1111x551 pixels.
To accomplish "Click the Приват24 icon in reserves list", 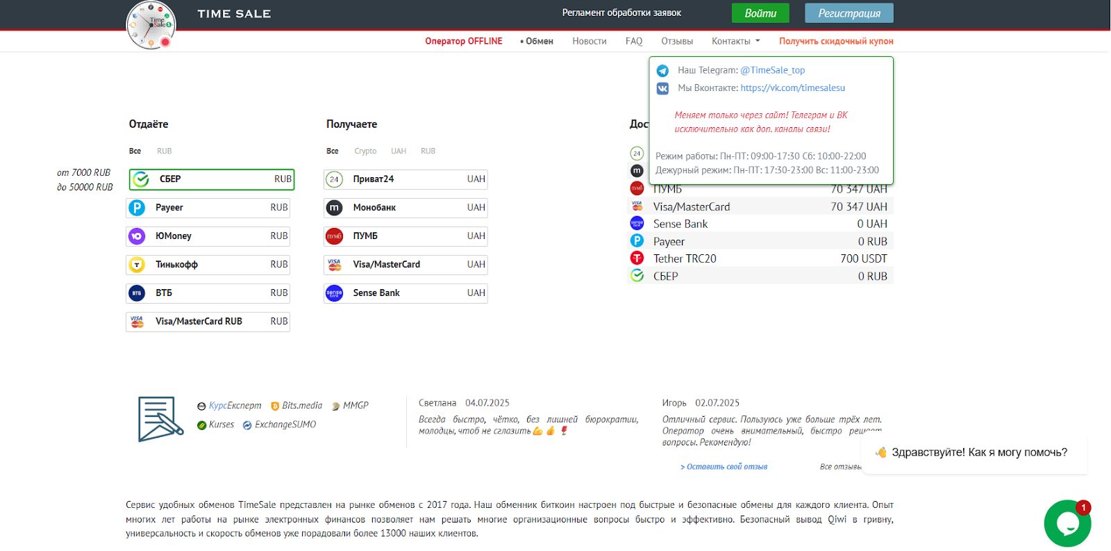I will tap(637, 154).
